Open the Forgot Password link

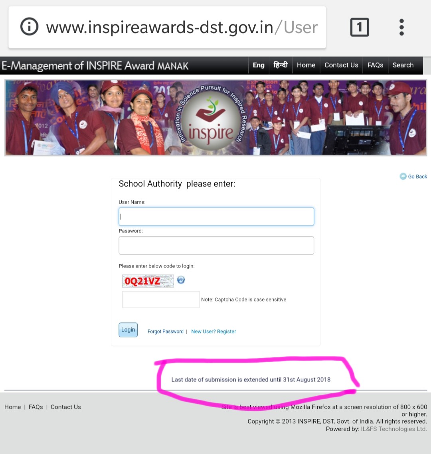(166, 331)
